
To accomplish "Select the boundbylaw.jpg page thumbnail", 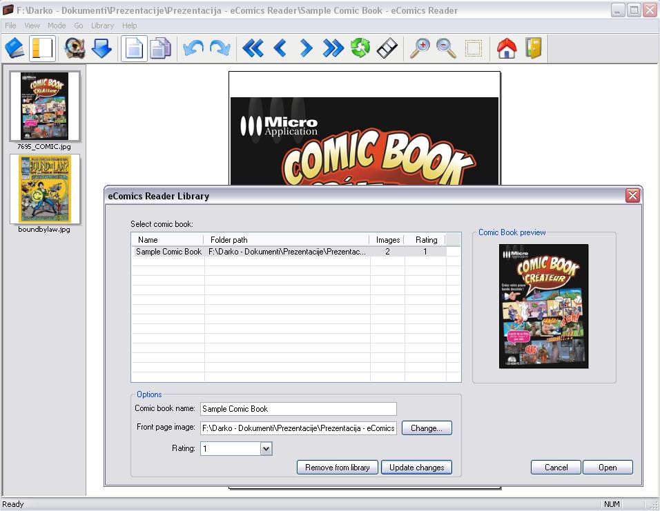I will [x=44, y=189].
